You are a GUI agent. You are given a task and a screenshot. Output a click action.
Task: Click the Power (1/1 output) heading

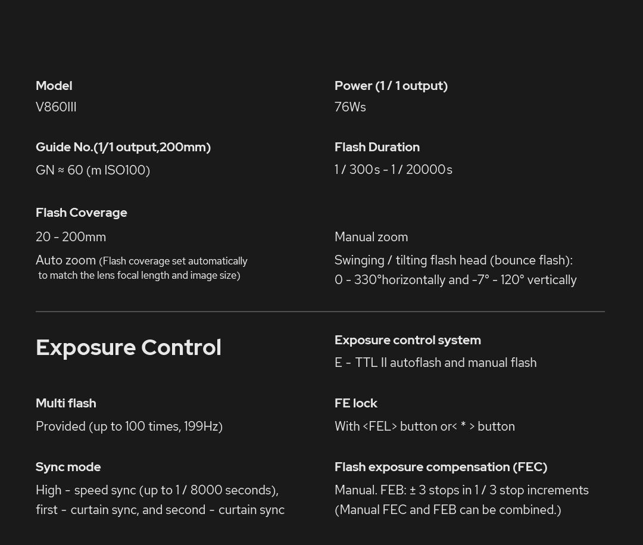(x=391, y=86)
